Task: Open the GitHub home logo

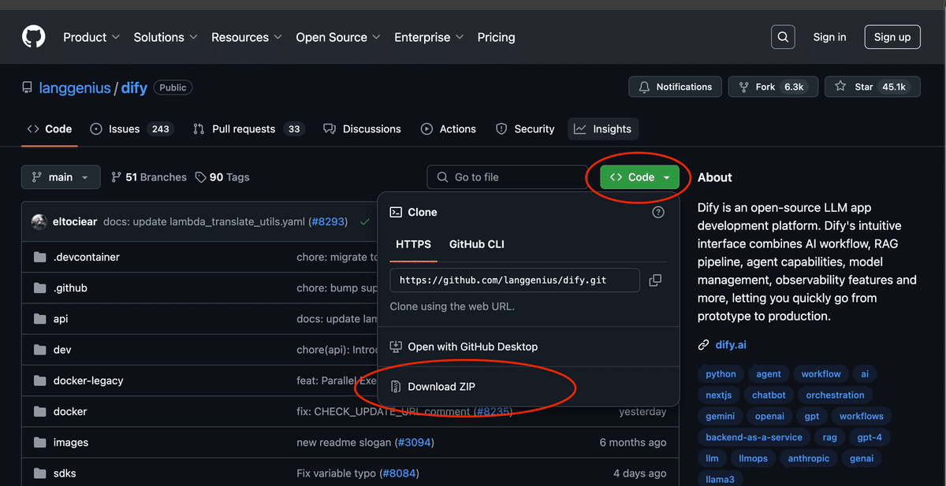Action: point(34,37)
